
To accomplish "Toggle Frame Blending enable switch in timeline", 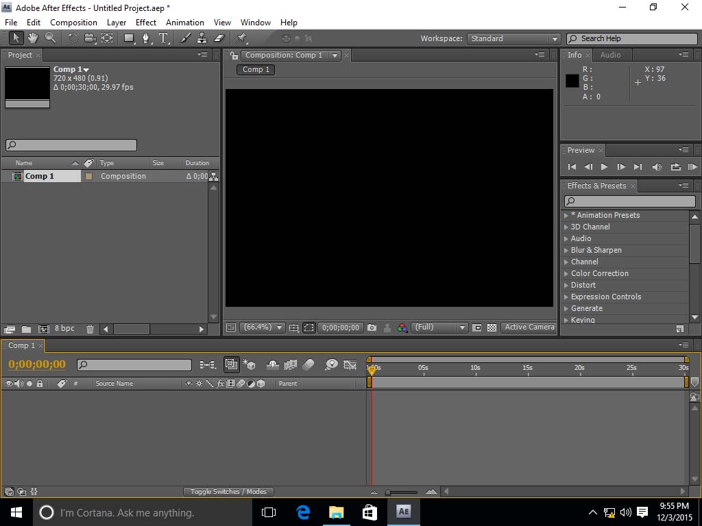I will click(x=290, y=365).
